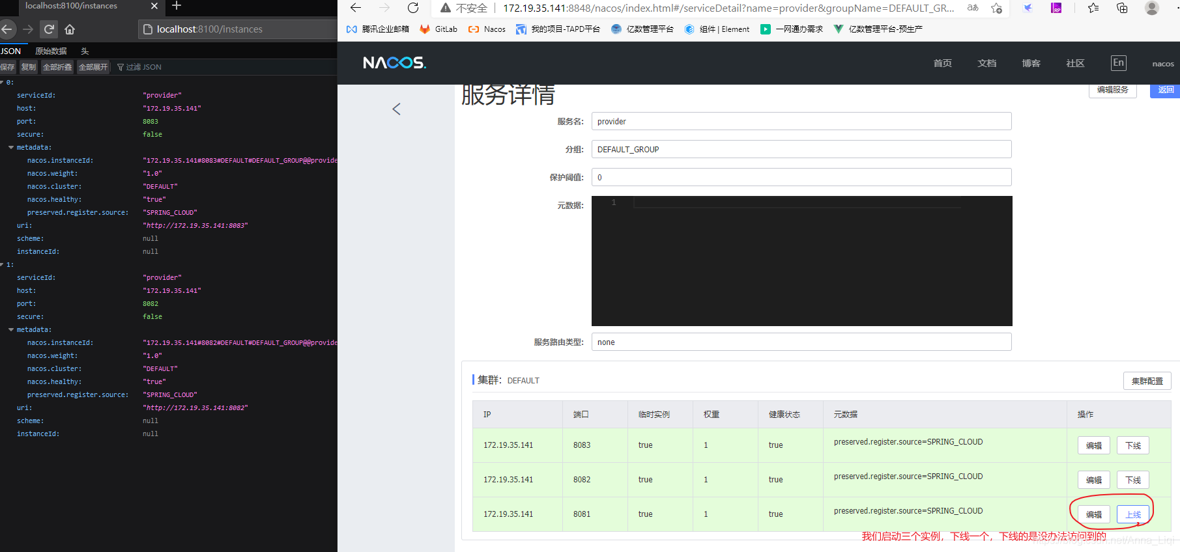This screenshot has height=552, width=1180.
Task: Take the port 8082 instance offline (下线)
Action: coord(1132,480)
